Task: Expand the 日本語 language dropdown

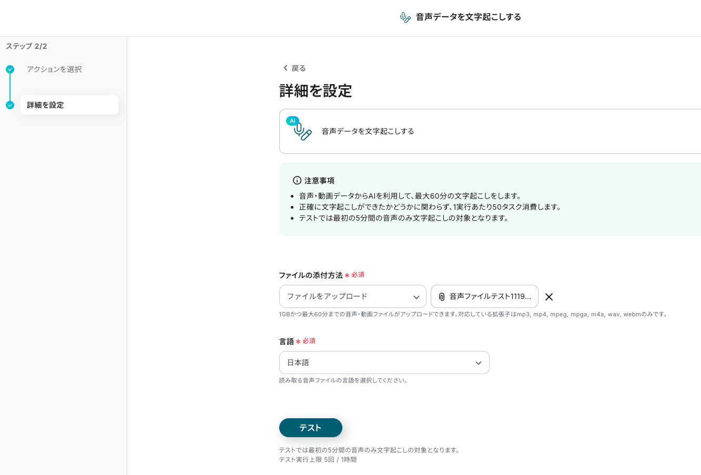Action: [384, 363]
